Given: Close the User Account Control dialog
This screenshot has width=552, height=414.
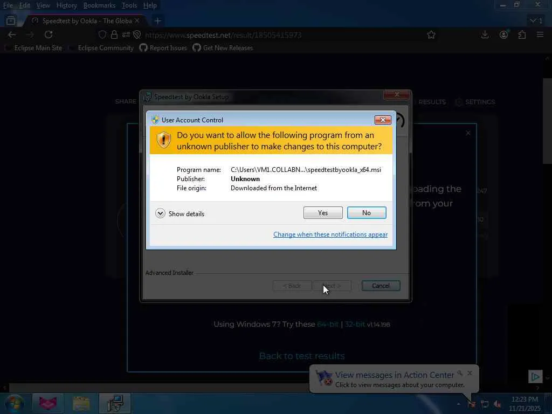Looking at the screenshot, I should [383, 120].
